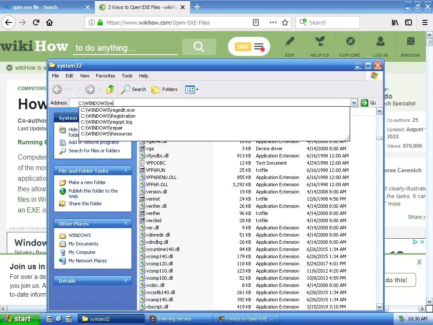Expand the Details panel
The height and width of the screenshot is (325, 433).
[x=126, y=281]
